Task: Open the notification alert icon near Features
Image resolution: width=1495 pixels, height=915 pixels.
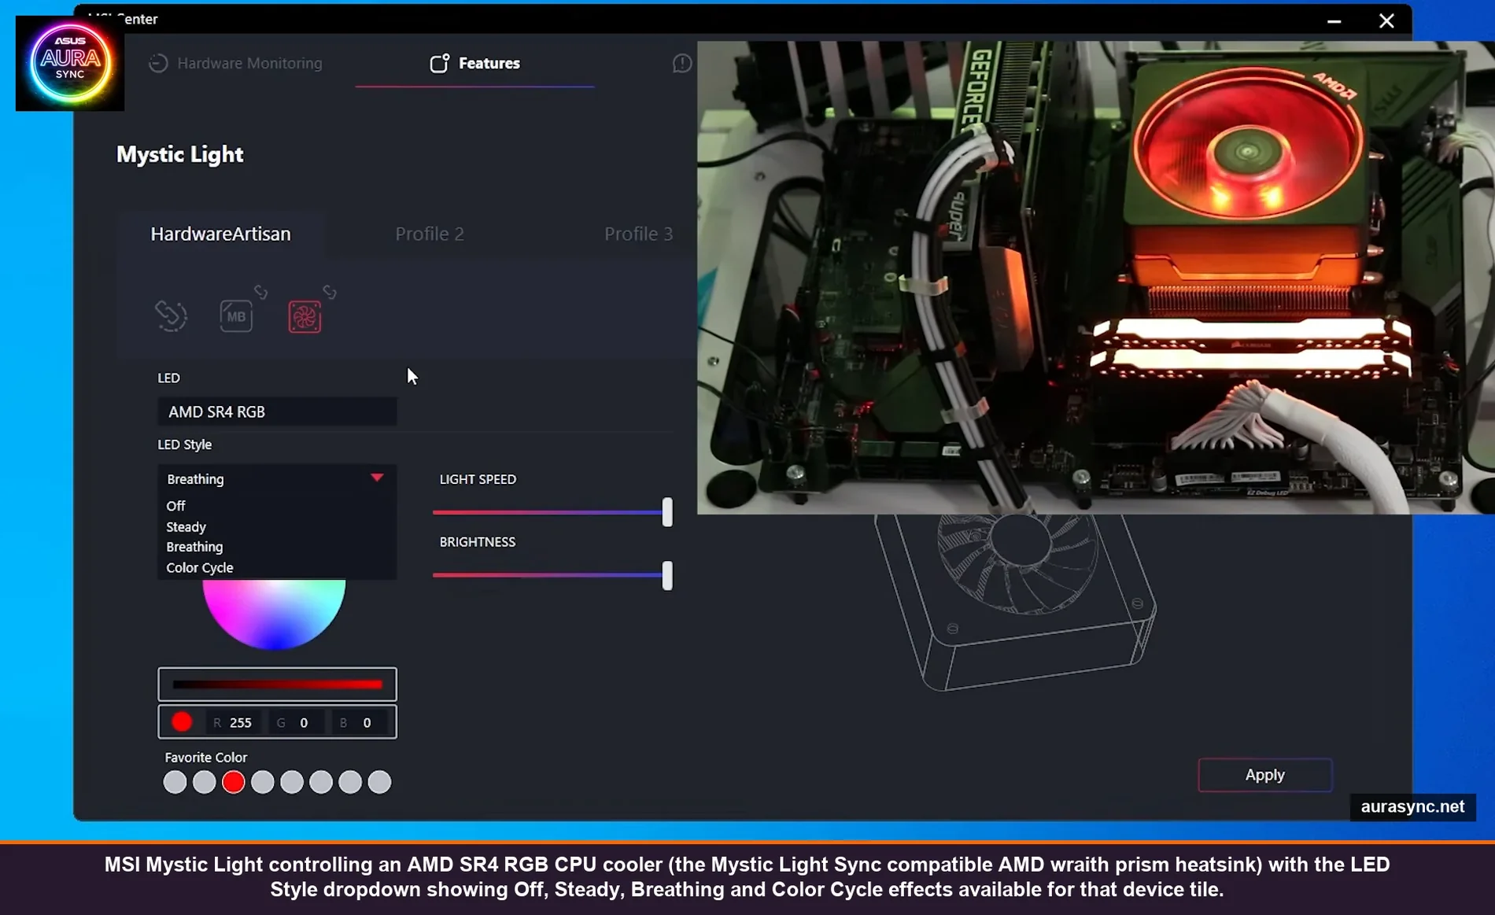Action: click(681, 63)
